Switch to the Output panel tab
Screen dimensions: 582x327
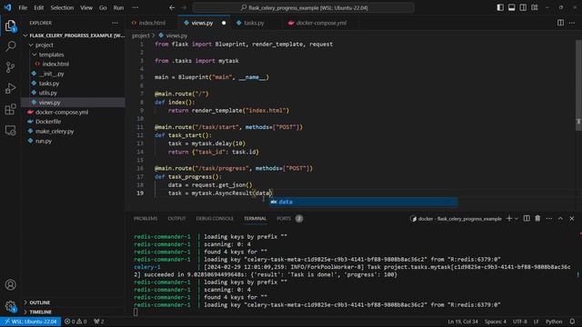pos(176,219)
